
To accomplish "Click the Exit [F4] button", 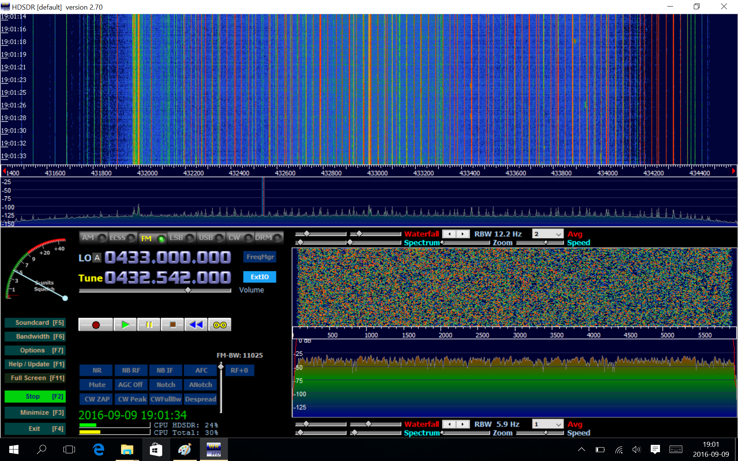I will tap(35, 429).
